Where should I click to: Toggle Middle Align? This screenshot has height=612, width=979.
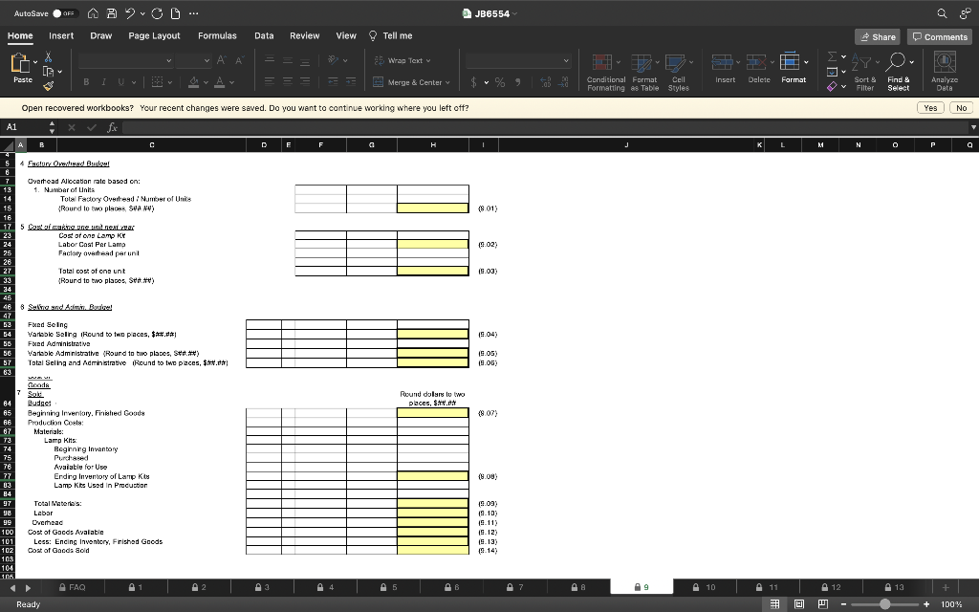click(287, 60)
